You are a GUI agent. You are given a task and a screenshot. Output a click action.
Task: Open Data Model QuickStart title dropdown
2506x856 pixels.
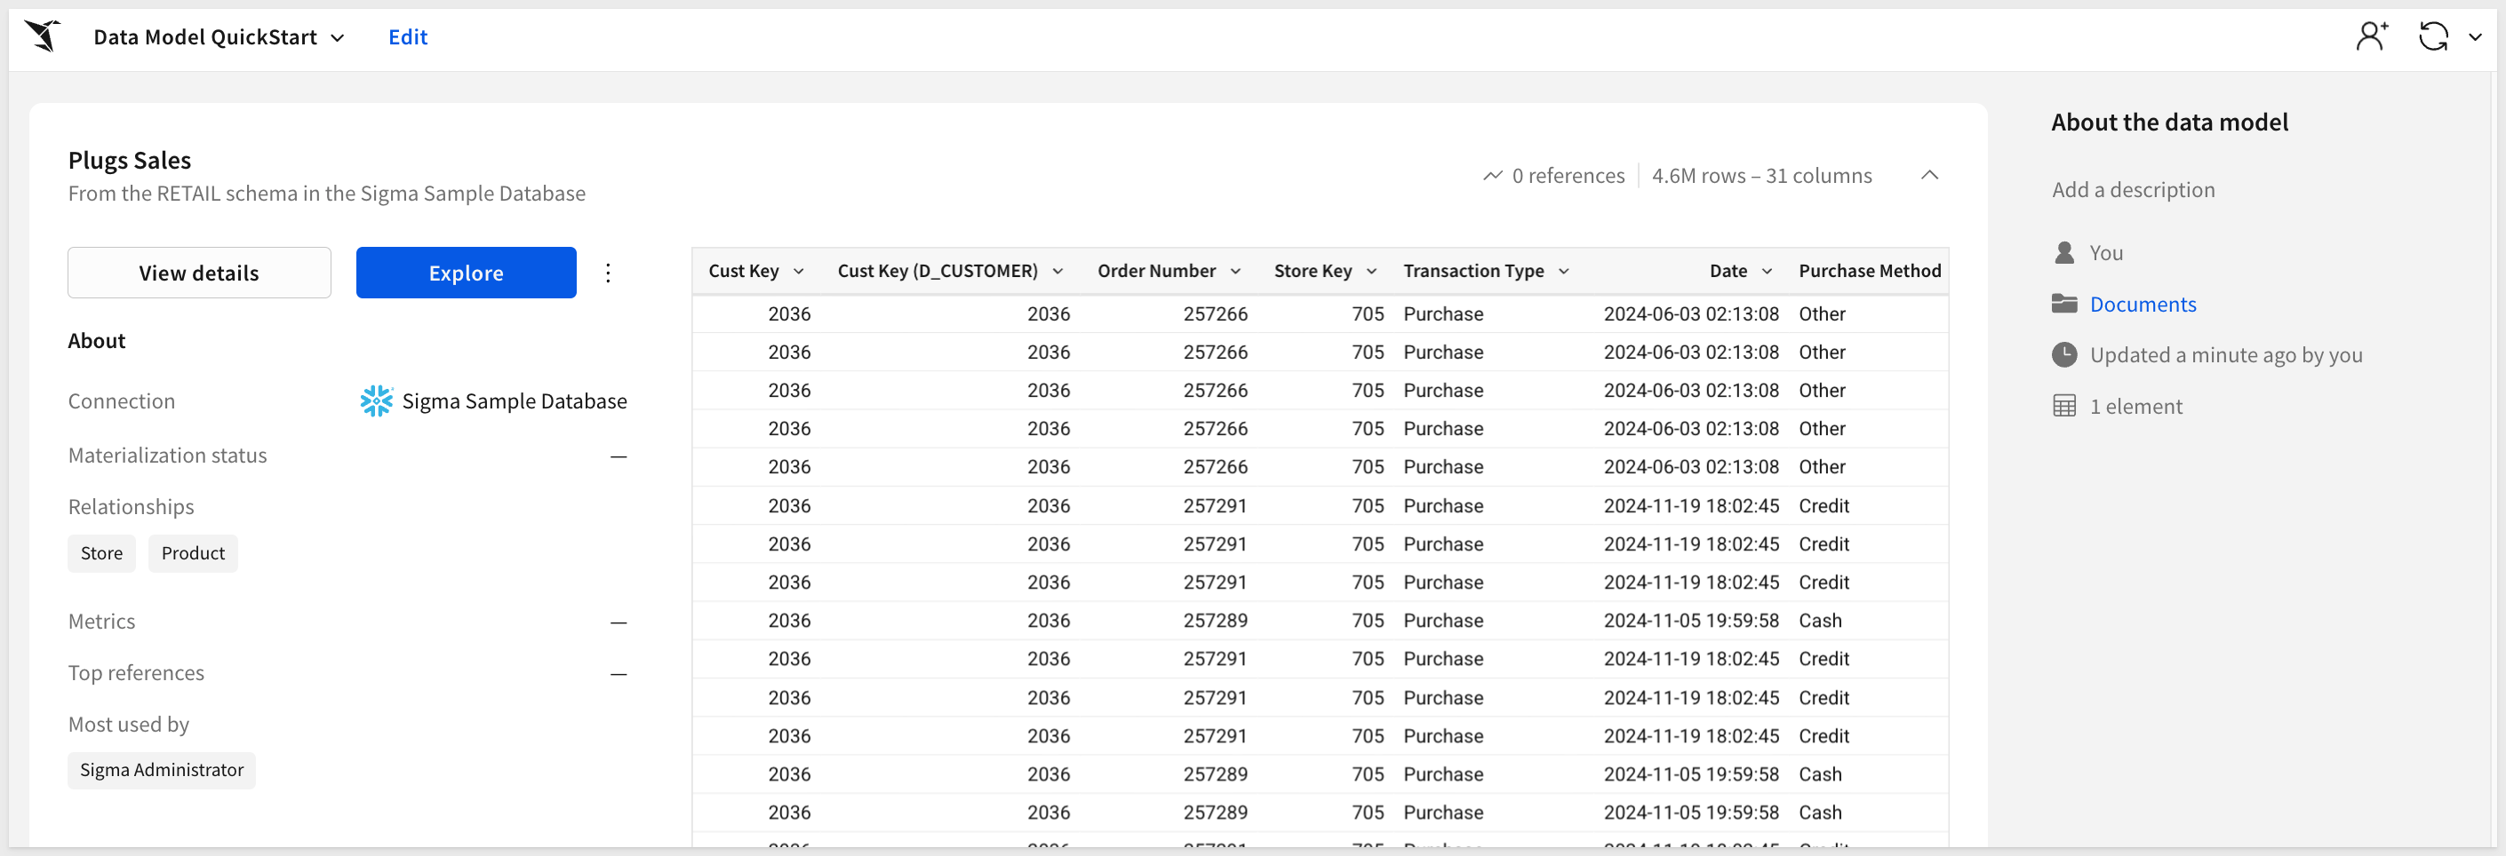pos(338,38)
